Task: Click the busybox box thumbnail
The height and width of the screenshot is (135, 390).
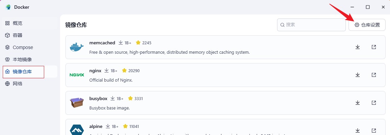Action: (77, 103)
